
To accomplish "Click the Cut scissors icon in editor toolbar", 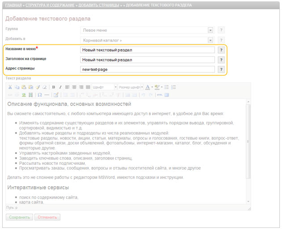I will [x=10, y=87].
